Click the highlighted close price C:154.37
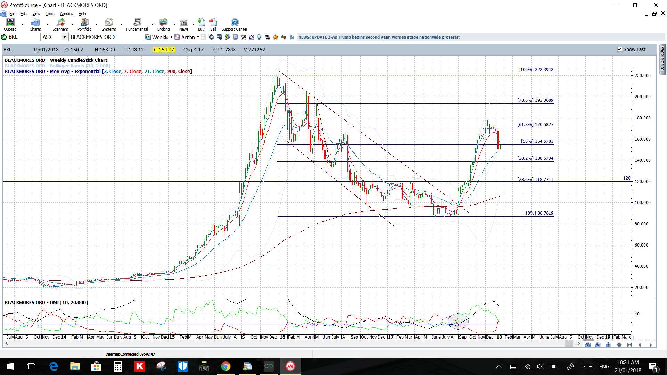667x375 pixels. coord(164,50)
